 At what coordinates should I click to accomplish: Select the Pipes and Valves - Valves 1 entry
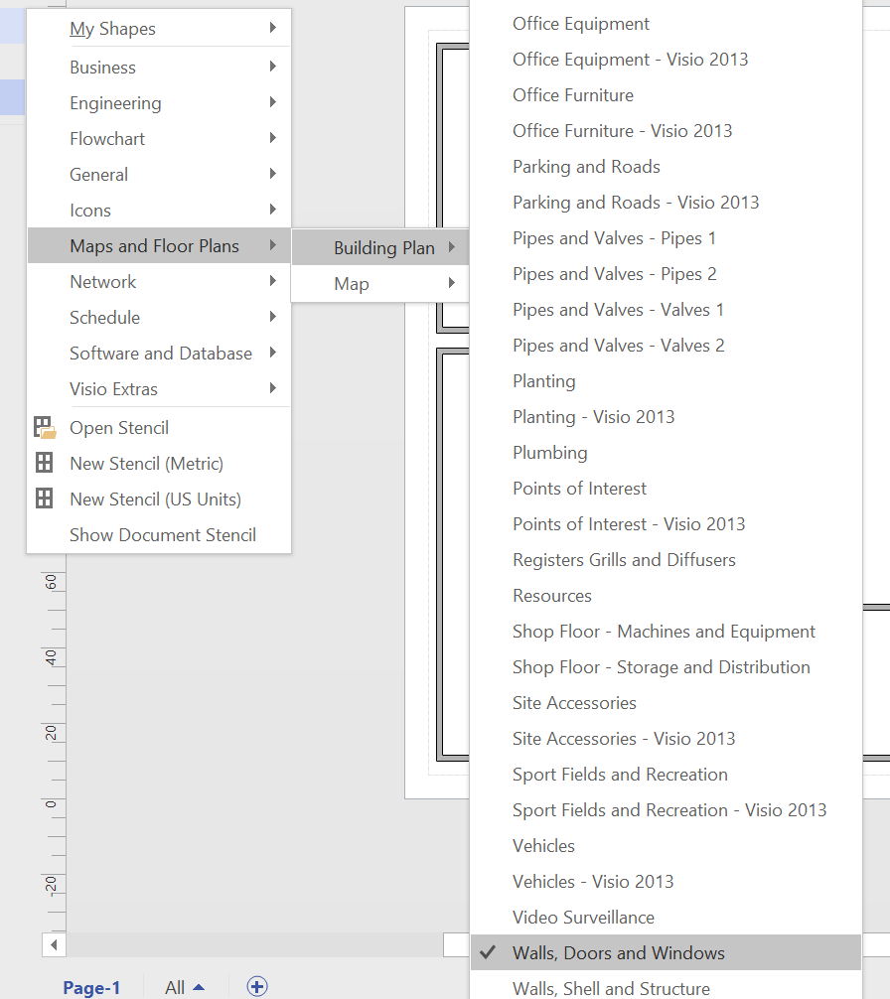618,309
